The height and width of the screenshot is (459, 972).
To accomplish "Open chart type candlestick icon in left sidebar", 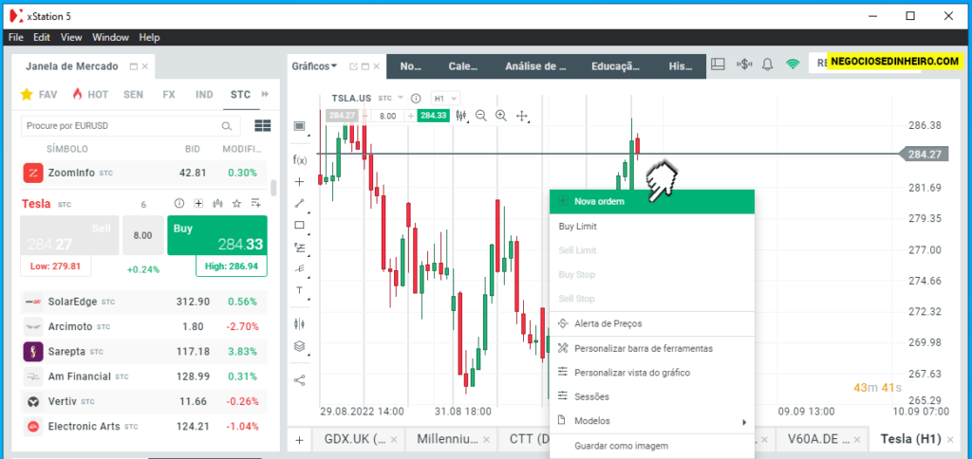I will tap(299, 322).
